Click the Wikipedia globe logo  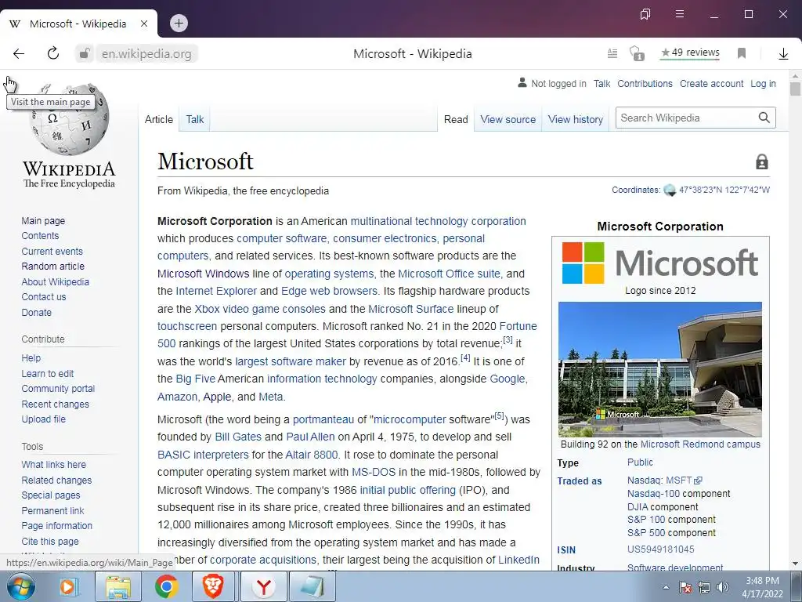click(70, 120)
